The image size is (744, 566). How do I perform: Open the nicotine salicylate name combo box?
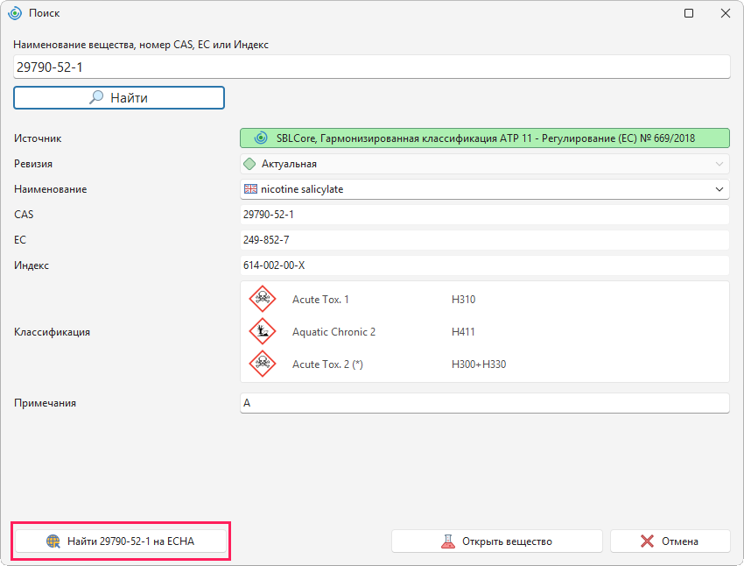pyautogui.click(x=484, y=189)
